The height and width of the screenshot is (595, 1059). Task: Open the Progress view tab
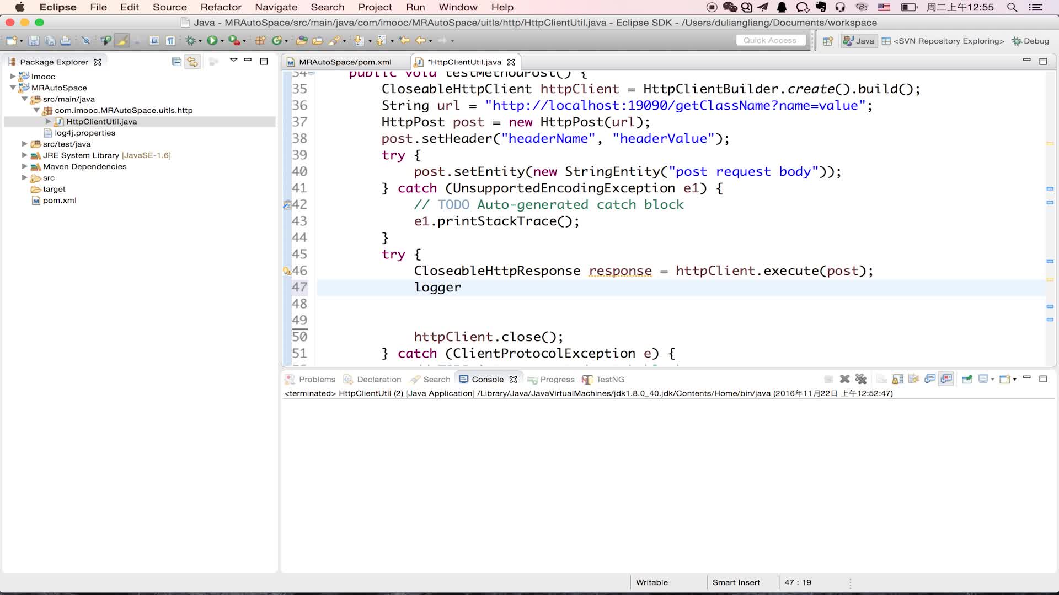[551, 380]
